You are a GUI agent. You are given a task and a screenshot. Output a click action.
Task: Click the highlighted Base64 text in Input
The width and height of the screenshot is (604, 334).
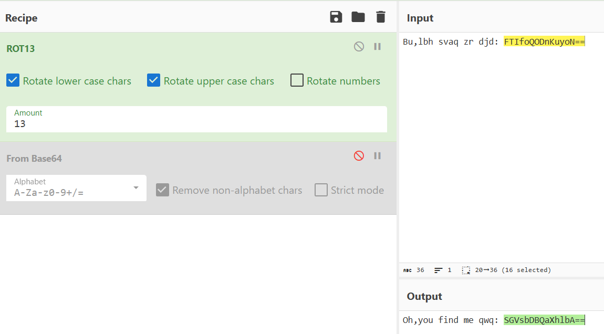(x=544, y=42)
